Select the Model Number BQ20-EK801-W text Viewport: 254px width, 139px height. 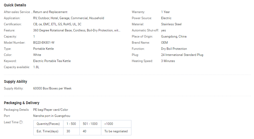point(44,43)
